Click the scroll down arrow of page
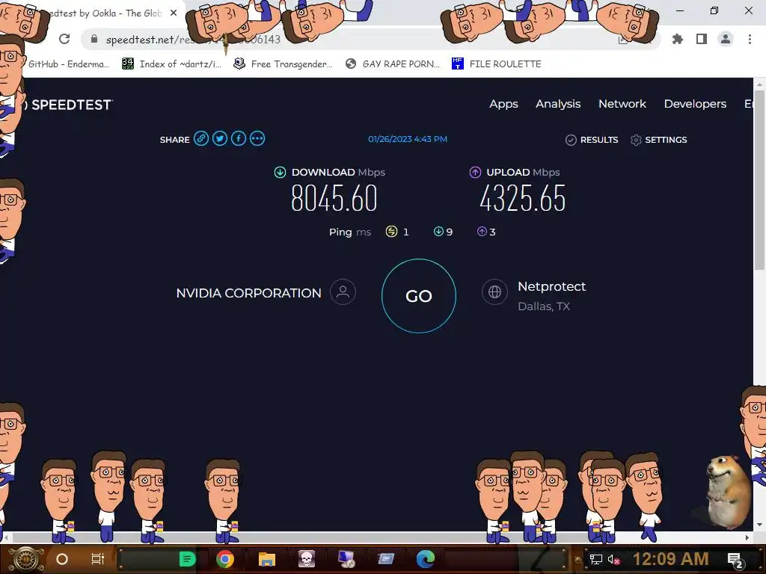The image size is (766, 574). (x=759, y=525)
